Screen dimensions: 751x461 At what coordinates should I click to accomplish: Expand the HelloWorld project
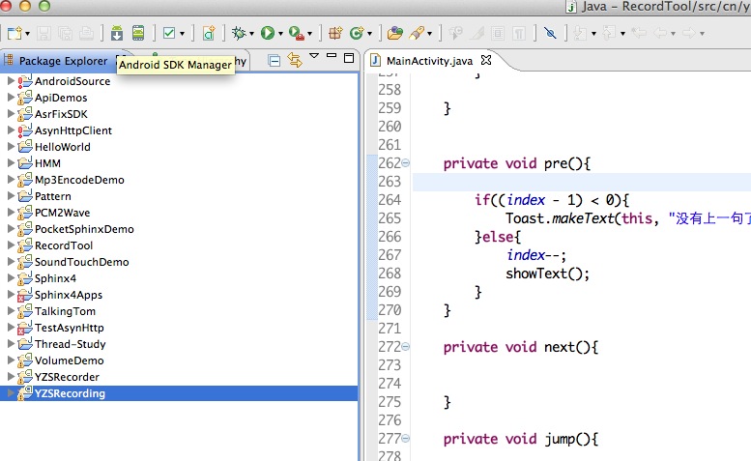[11, 146]
